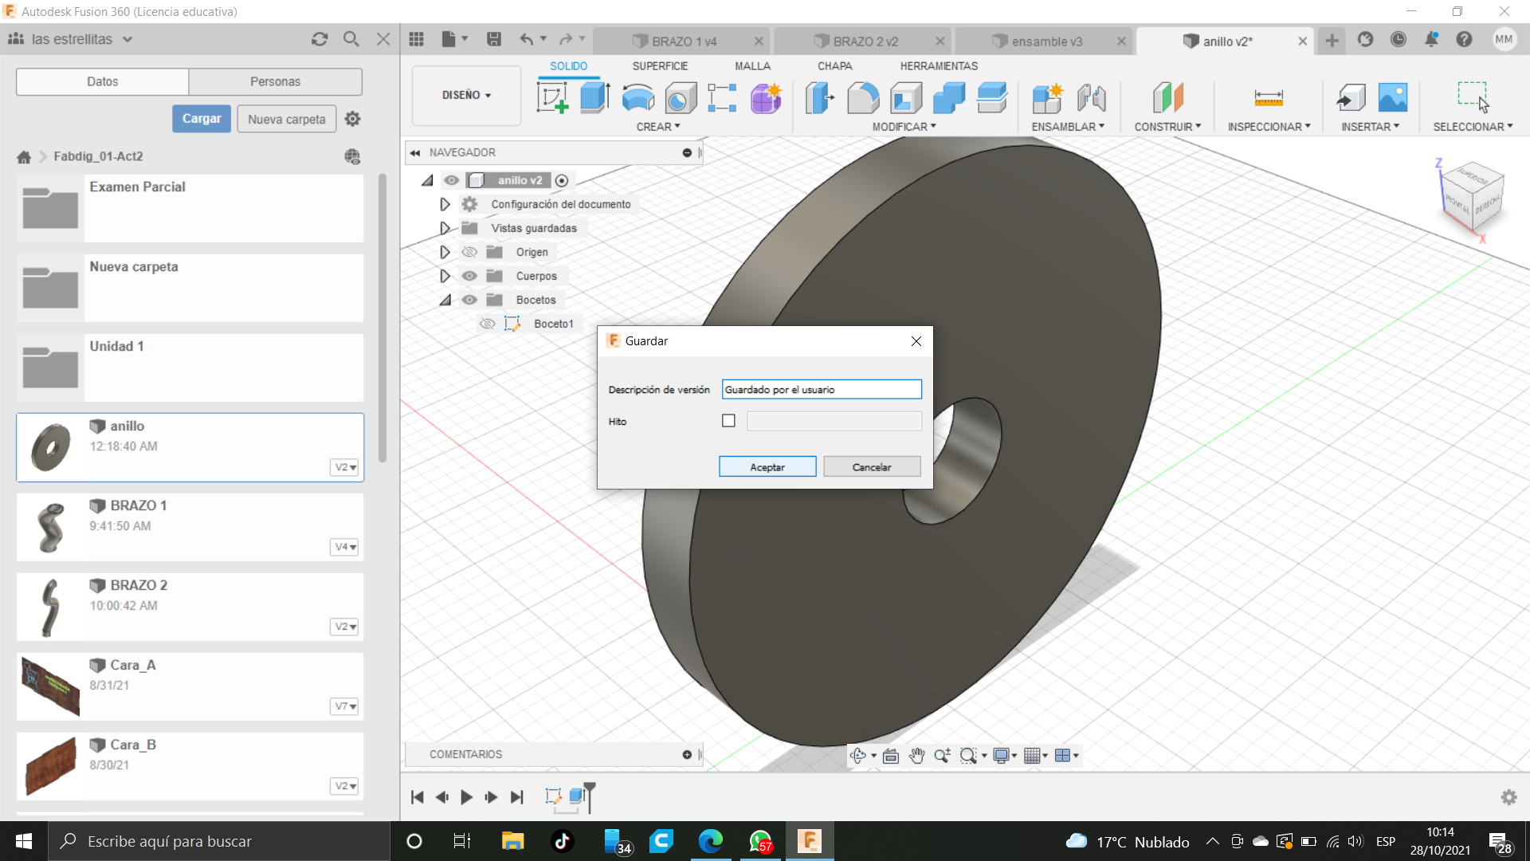1530x861 pixels.
Task: Expand the Origen tree node
Action: tap(445, 252)
